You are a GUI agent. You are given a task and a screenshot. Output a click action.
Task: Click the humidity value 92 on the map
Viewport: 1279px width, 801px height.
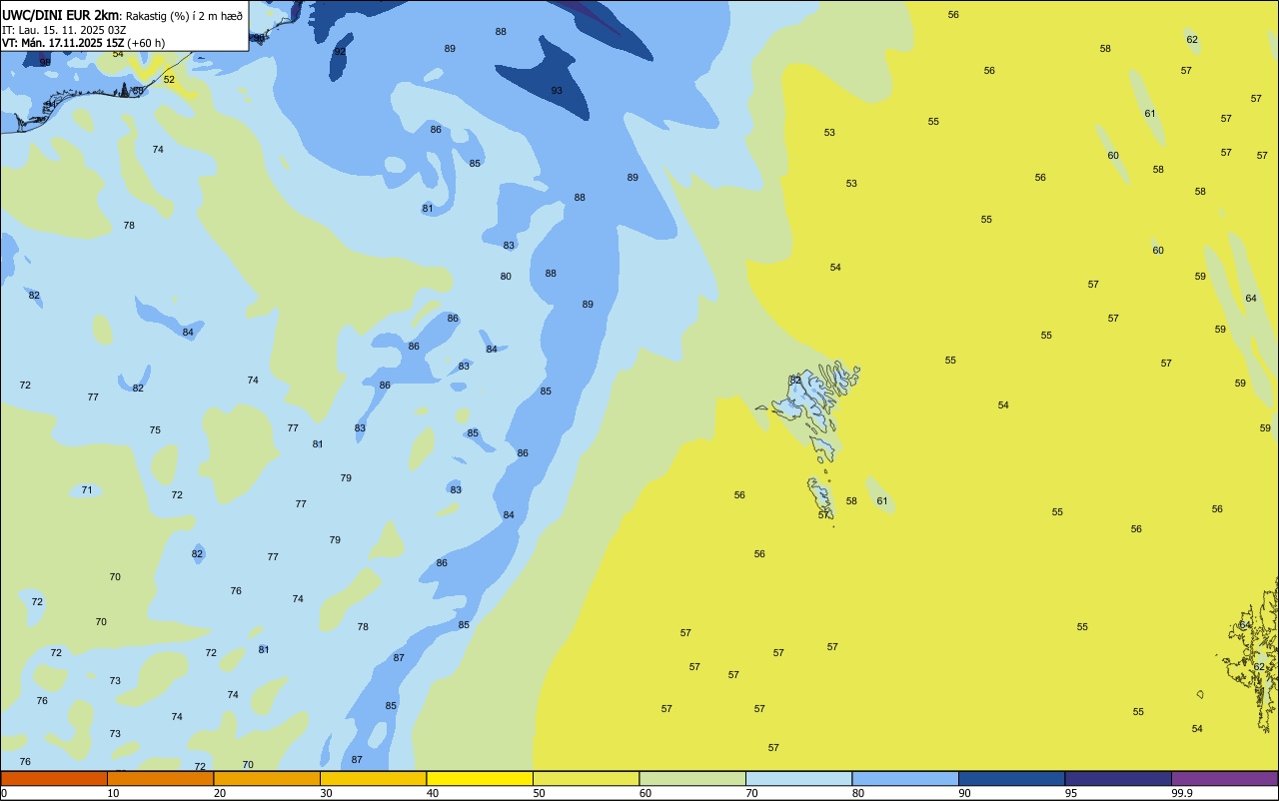[340, 52]
